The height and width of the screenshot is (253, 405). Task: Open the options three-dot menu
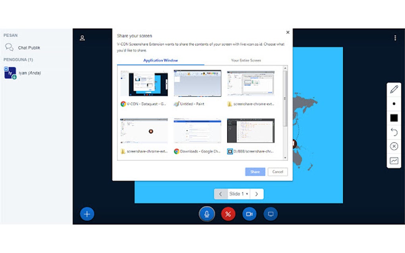(x=395, y=37)
